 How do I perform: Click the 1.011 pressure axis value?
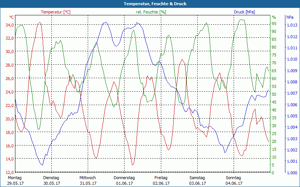coord(292,48)
